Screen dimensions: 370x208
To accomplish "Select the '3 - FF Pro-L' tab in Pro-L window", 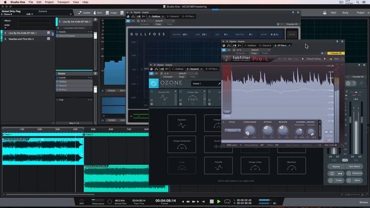I will click(x=281, y=46).
